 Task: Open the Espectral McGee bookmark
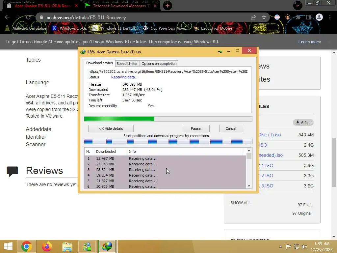213,28
